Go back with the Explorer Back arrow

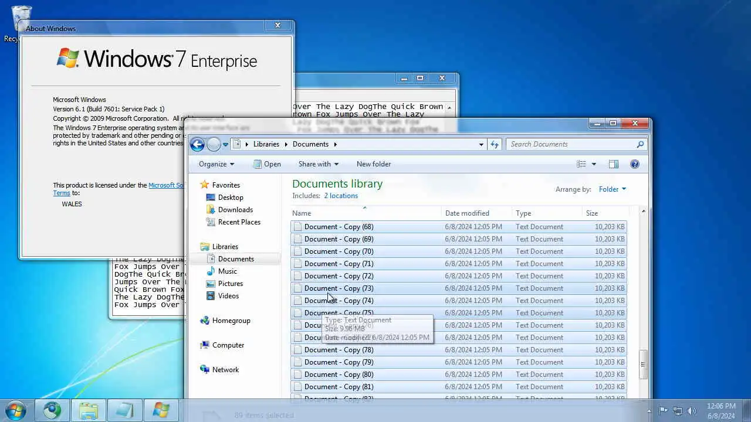coord(198,144)
